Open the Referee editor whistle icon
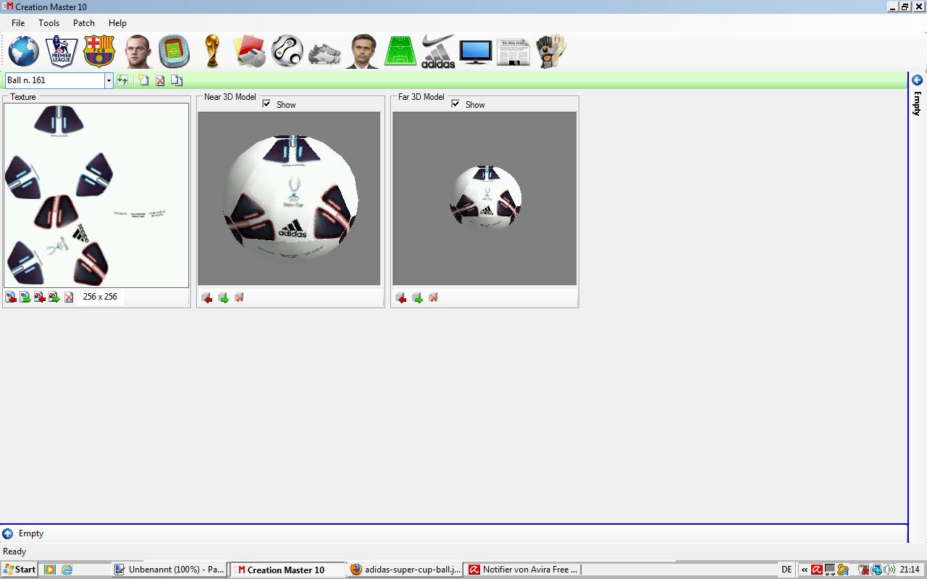927x579 pixels. tap(250, 51)
